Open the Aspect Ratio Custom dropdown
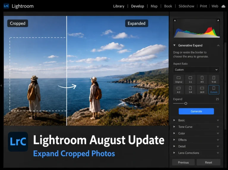The image size is (228, 170). coord(196,70)
